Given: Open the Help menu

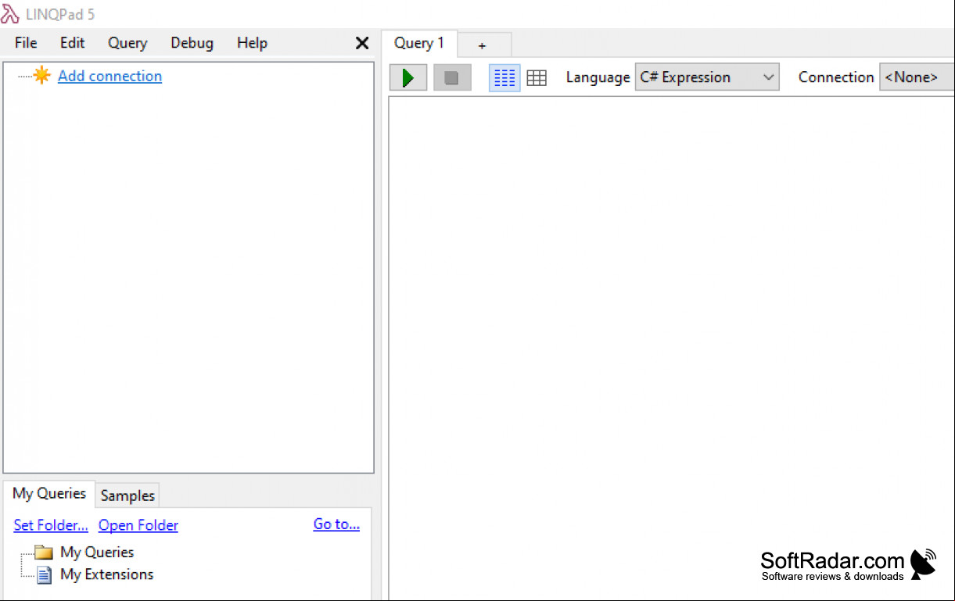Looking at the screenshot, I should point(252,43).
